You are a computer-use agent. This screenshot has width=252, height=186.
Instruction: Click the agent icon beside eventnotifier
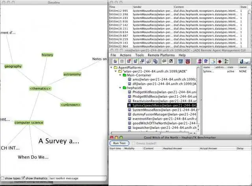[x=130, y=119]
